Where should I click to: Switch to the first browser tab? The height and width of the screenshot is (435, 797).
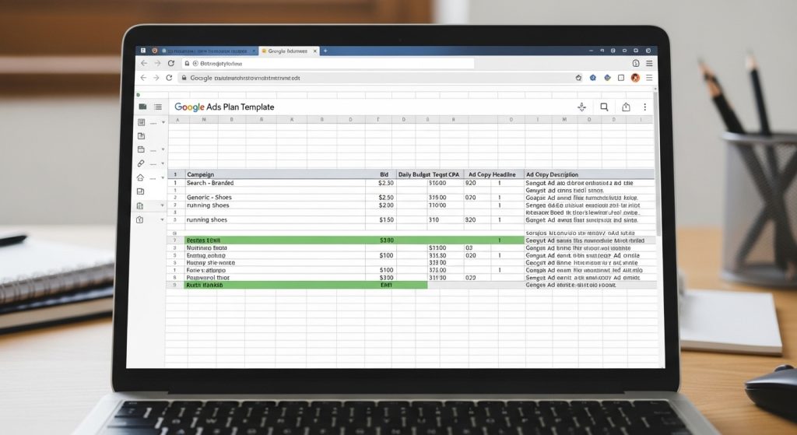209,51
